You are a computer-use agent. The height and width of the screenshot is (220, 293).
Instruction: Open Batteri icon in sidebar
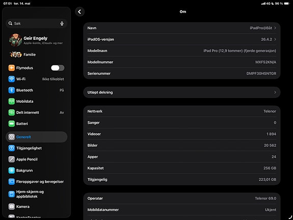11,124
